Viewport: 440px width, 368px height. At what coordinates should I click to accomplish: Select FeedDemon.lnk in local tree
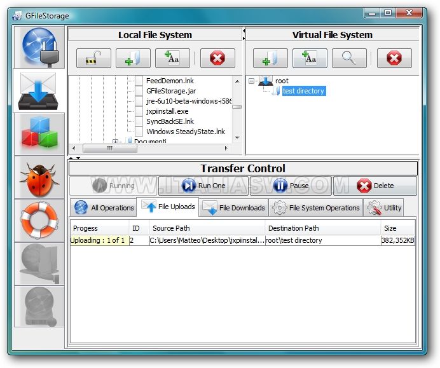170,81
